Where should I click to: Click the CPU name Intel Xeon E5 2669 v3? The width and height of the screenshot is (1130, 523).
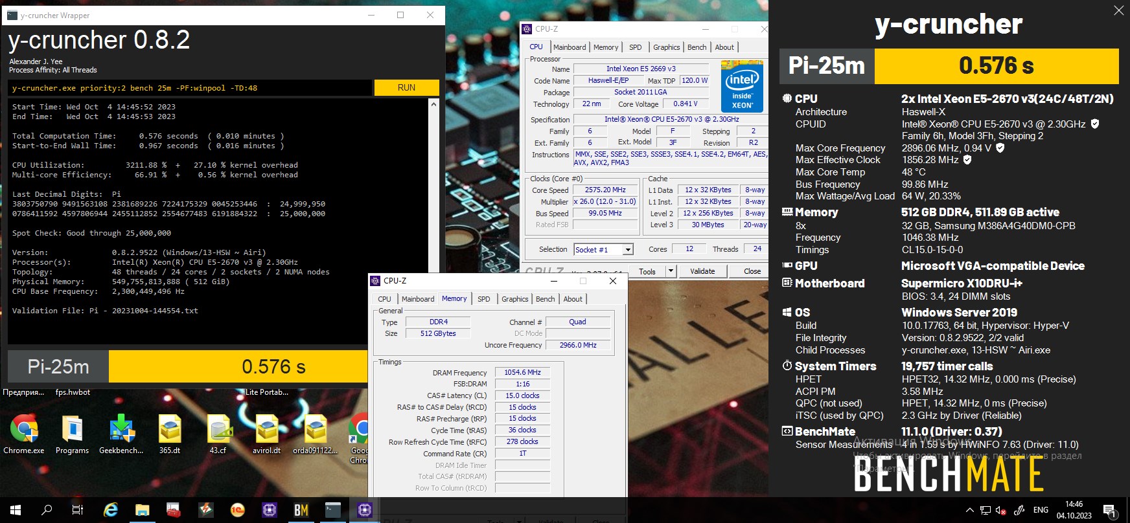click(x=641, y=69)
